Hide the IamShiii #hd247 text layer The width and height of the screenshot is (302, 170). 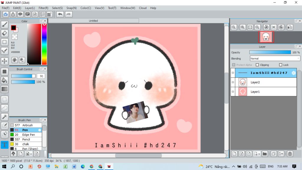tap(233, 73)
